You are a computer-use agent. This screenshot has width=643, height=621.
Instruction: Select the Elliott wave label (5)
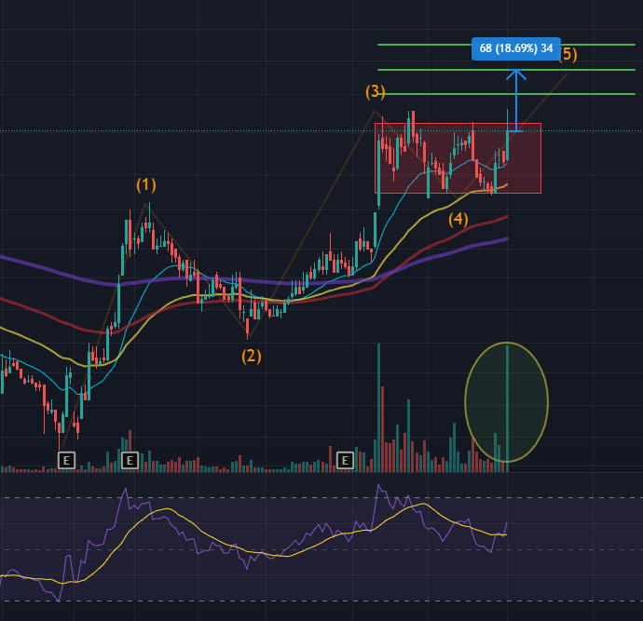569,54
